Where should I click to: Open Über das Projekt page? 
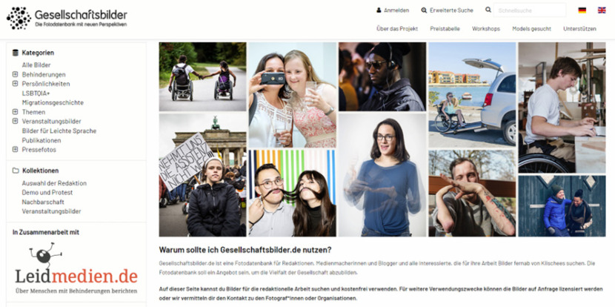point(397,29)
